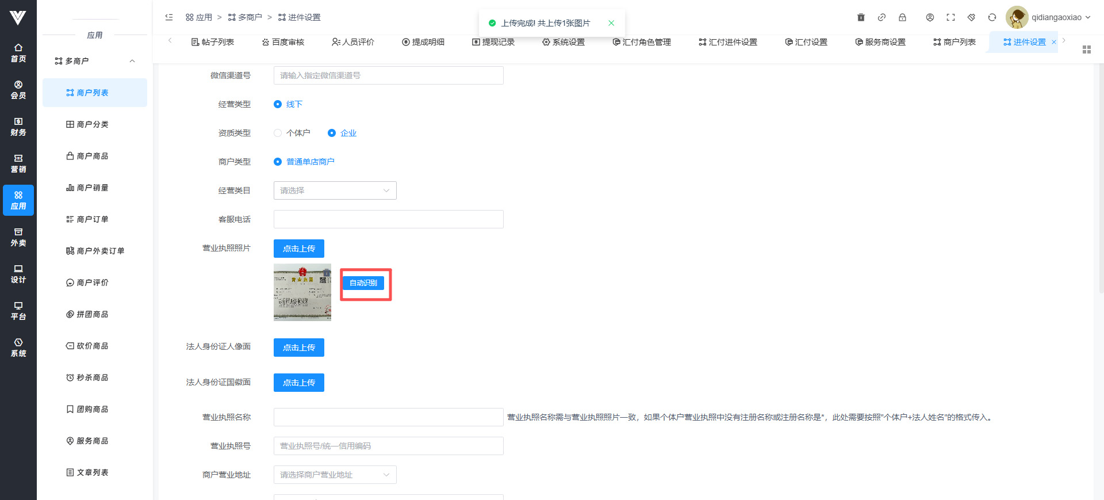Select the 个体户 radio option
Screen dimensions: 1104x500
point(278,133)
